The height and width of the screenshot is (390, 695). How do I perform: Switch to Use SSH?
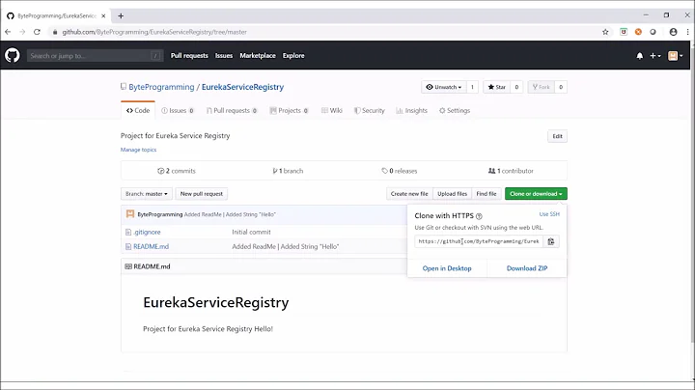click(549, 214)
